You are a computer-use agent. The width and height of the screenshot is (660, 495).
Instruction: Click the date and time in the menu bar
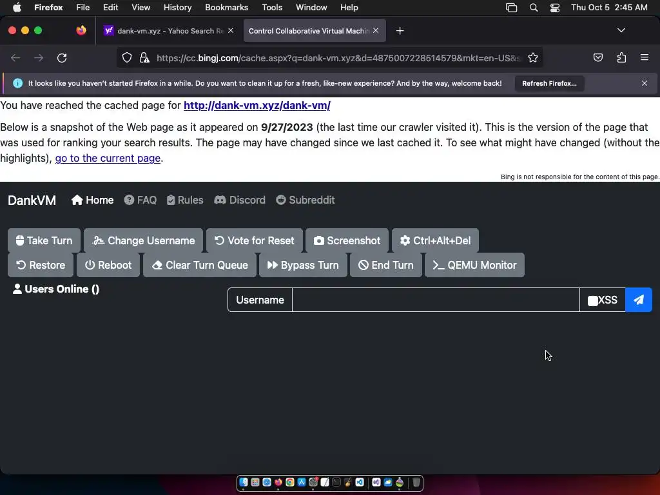pyautogui.click(x=609, y=7)
